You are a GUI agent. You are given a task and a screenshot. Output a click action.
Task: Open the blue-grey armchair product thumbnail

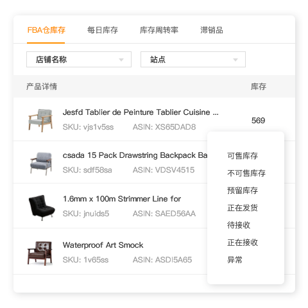pyautogui.click(x=41, y=163)
